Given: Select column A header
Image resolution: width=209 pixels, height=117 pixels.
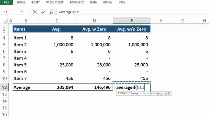Looking at the screenshot, I should tap(11, 21).
